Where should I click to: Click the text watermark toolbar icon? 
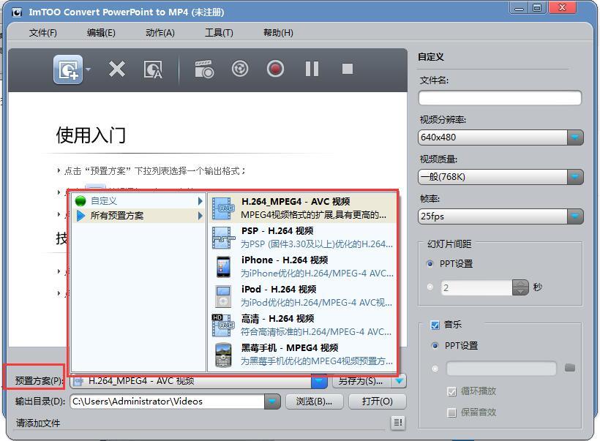[153, 69]
